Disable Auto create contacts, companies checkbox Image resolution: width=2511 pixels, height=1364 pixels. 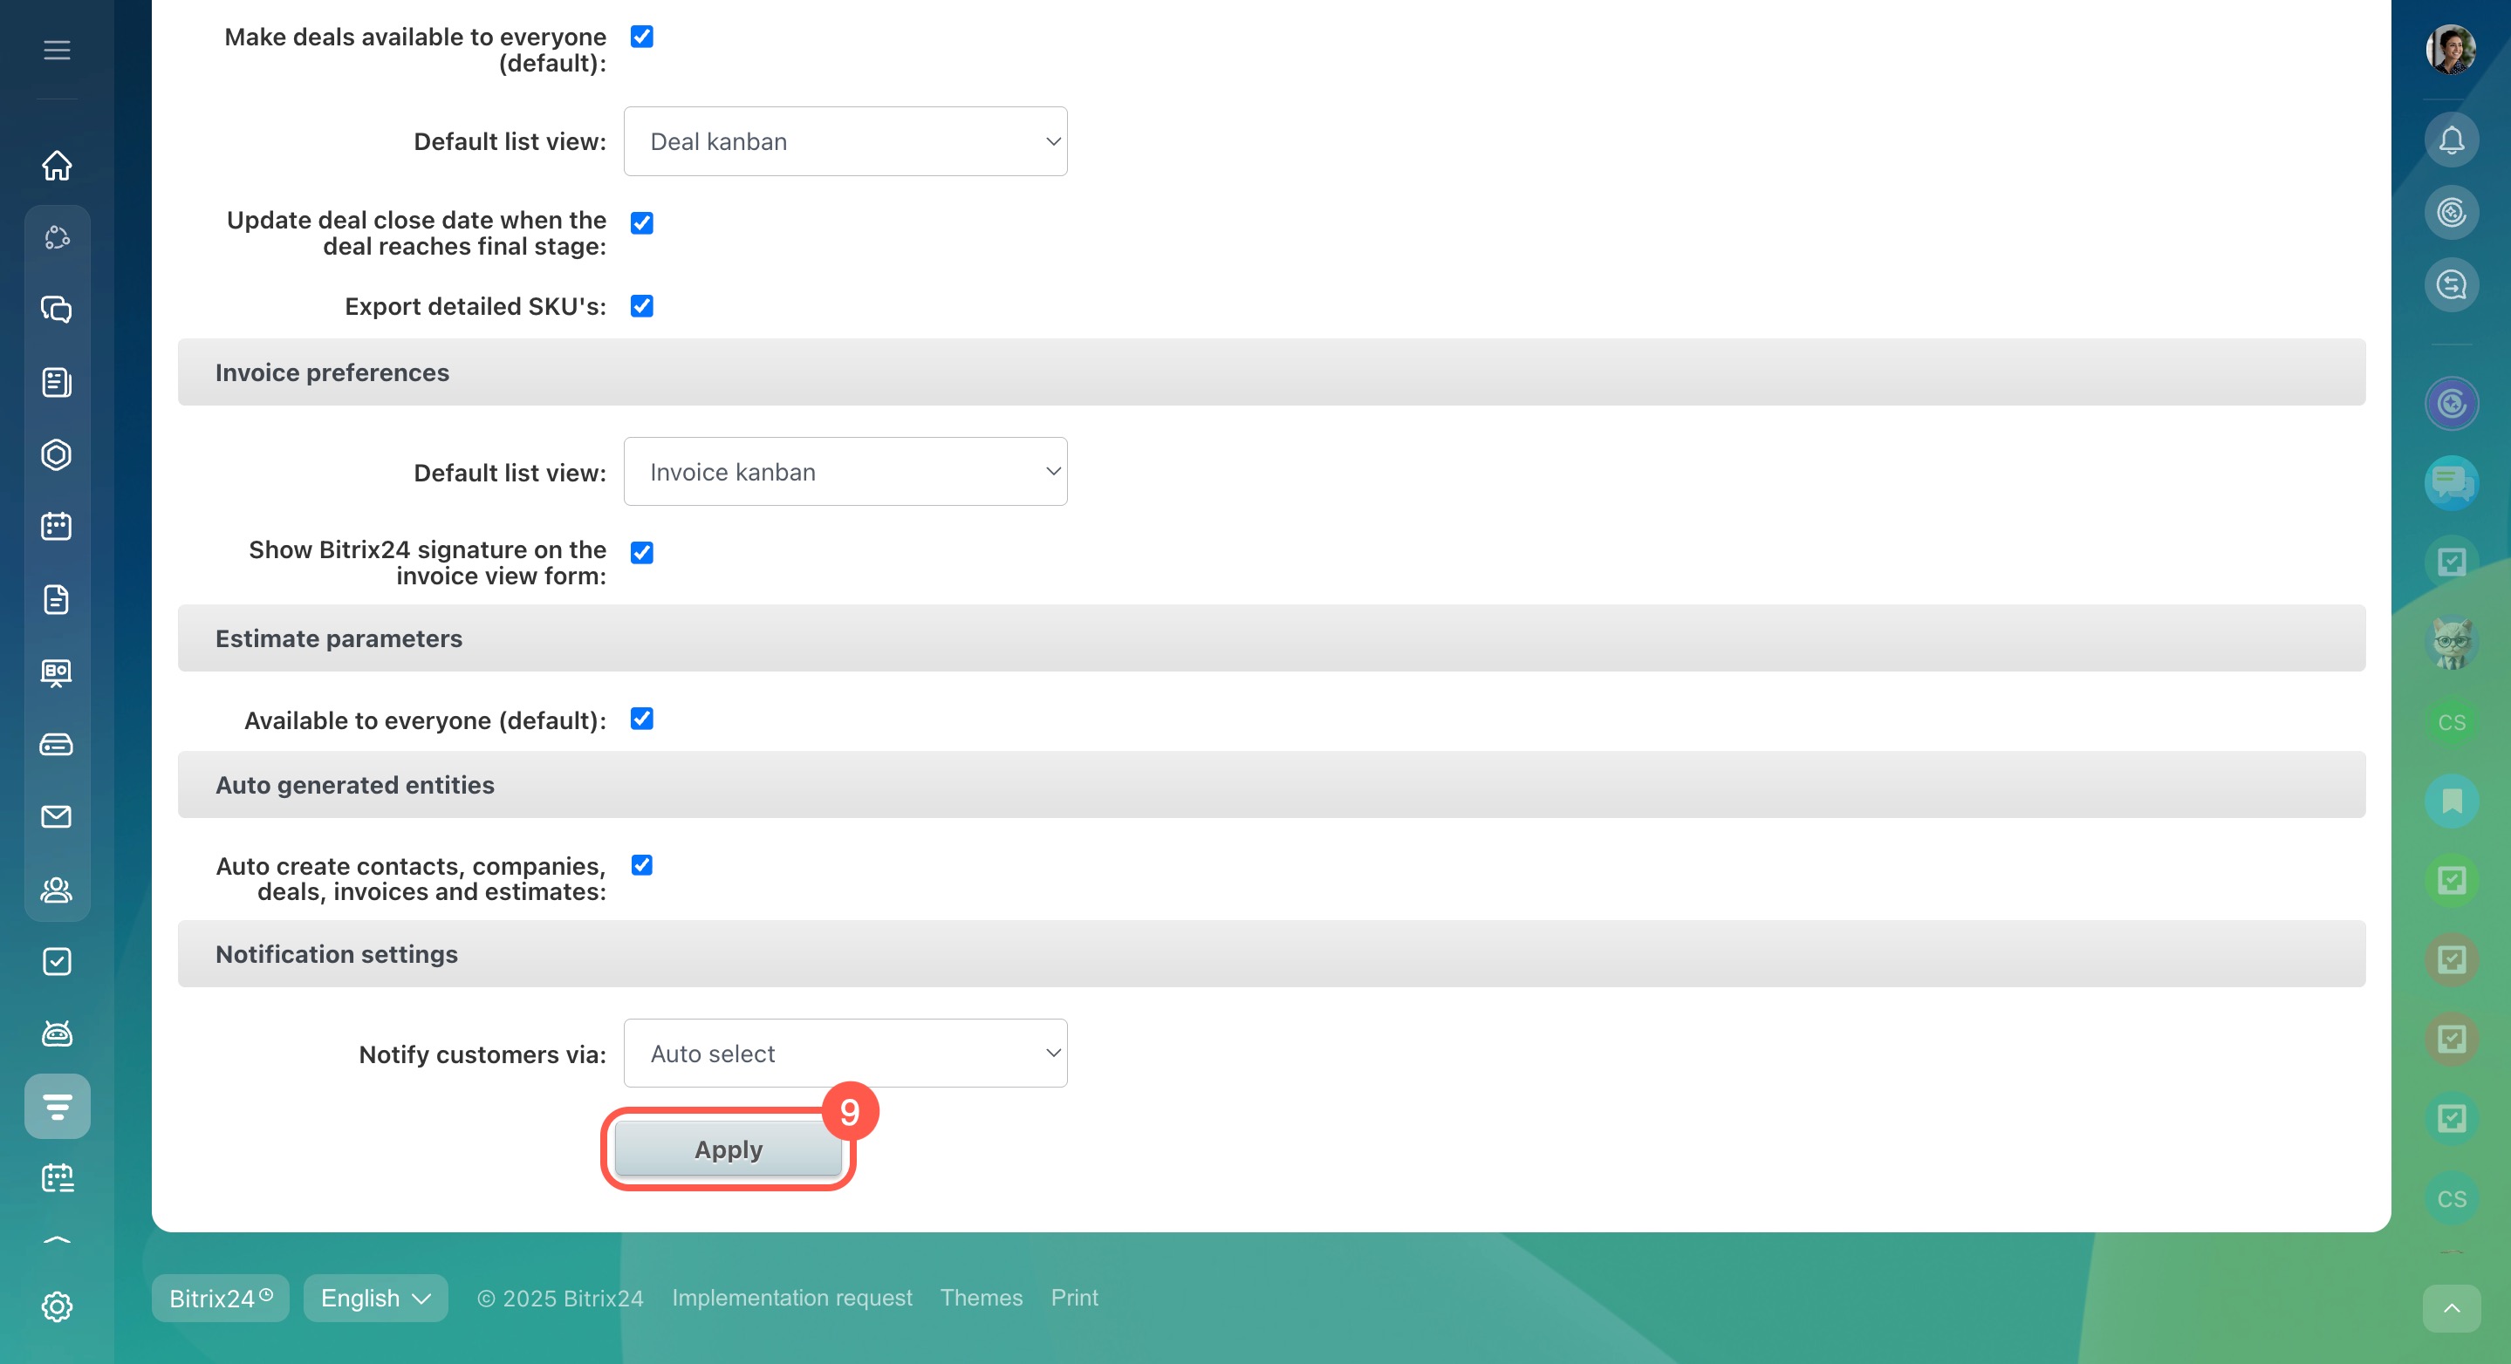pyautogui.click(x=641, y=865)
